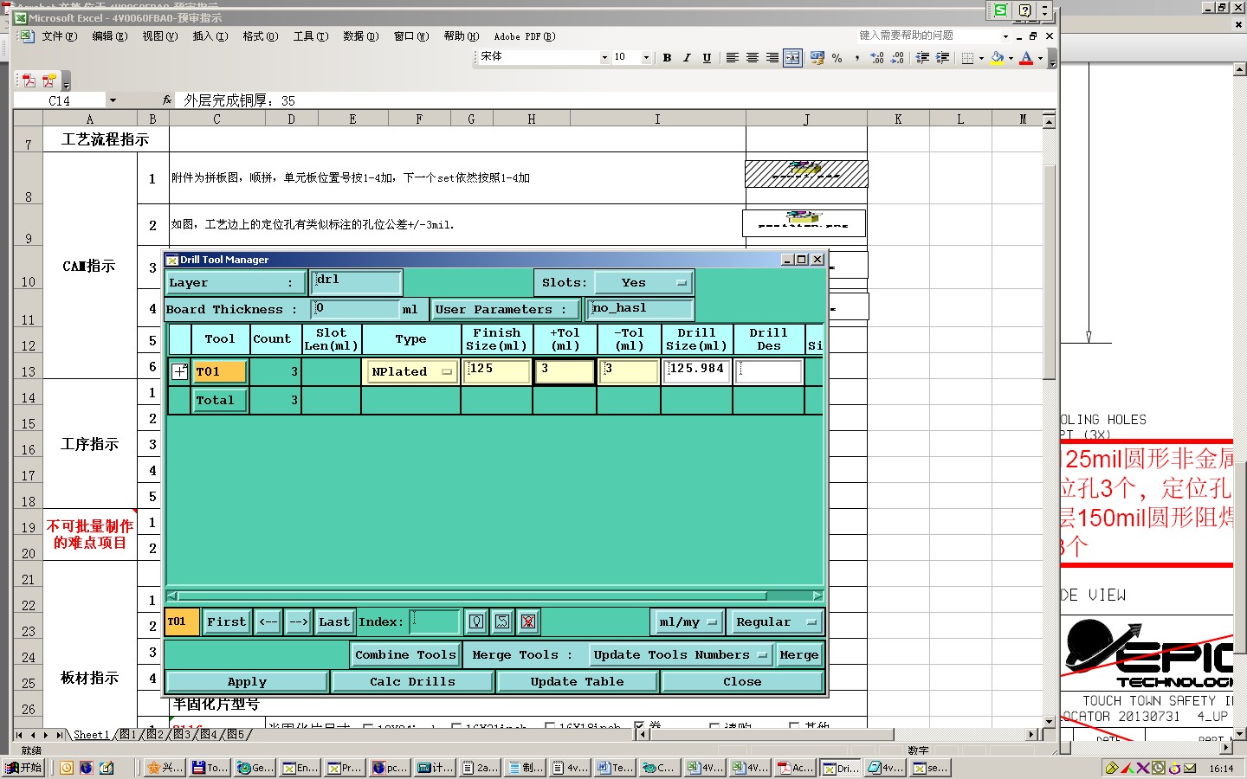1247x779 pixels.
Task: Click the borders icon
Action: (967, 58)
